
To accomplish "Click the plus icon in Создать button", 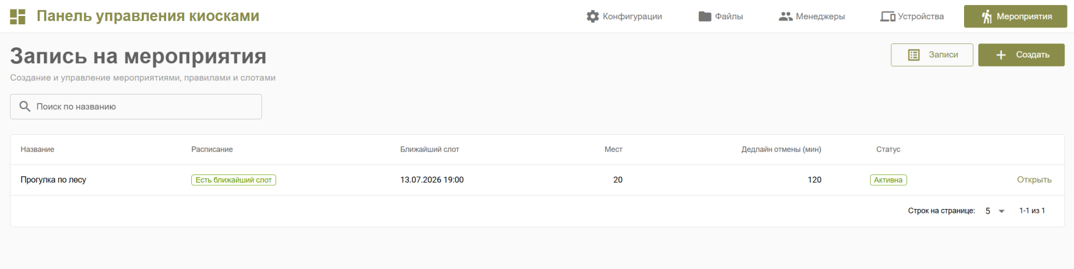I will [1001, 55].
